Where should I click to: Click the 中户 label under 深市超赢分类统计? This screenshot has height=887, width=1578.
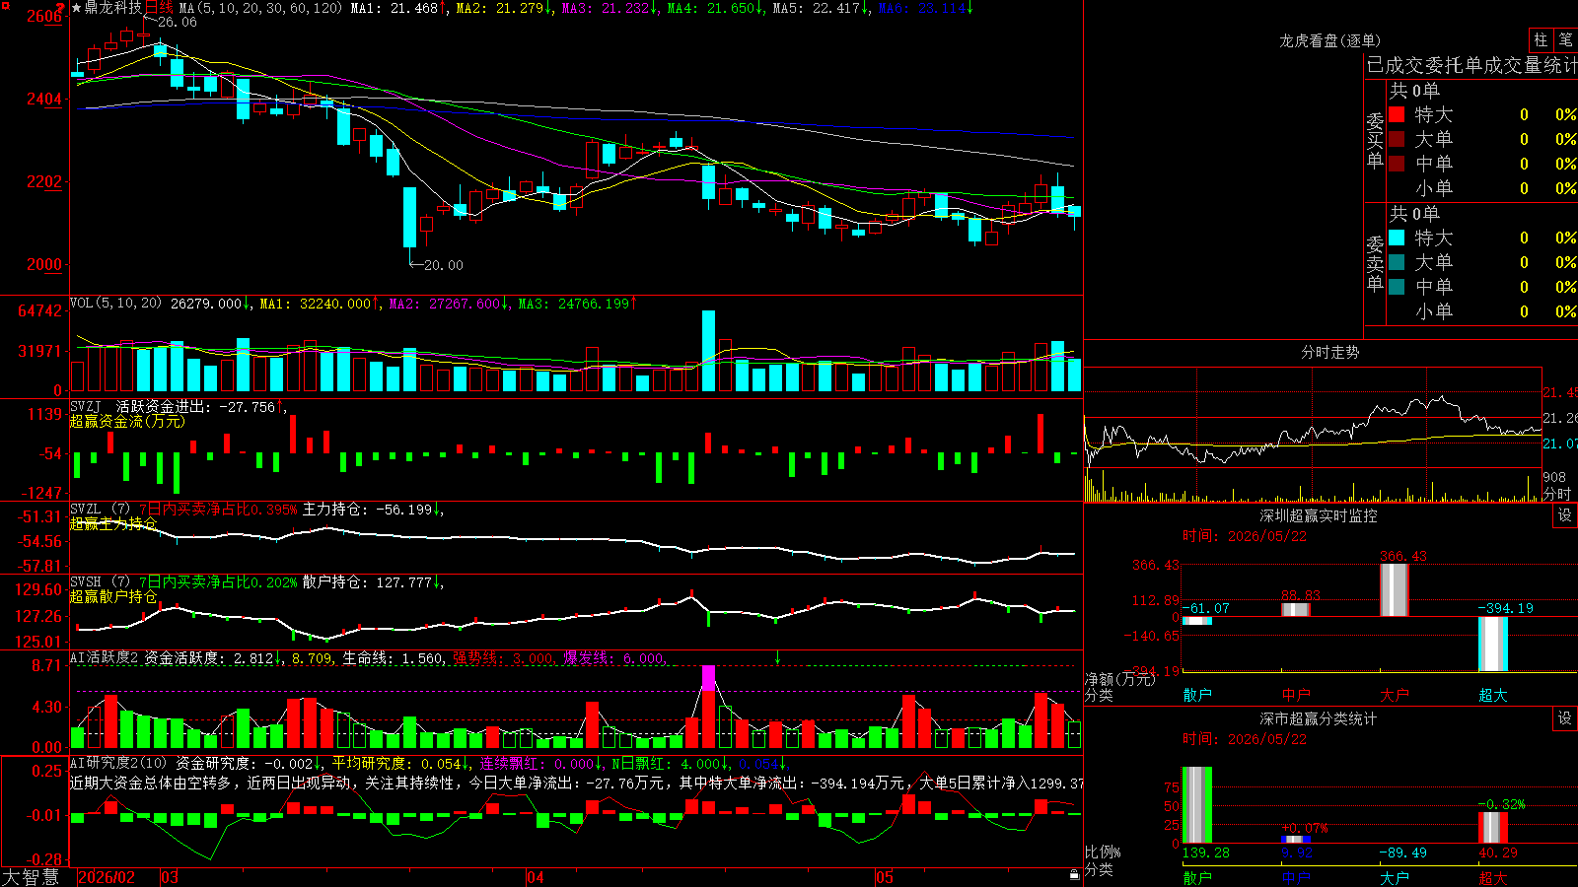point(1296,878)
